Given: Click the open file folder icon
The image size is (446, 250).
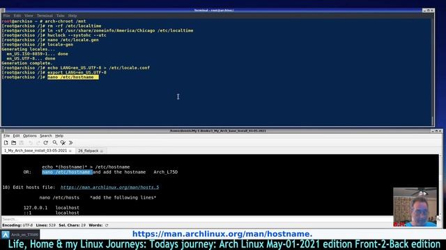Looking at the screenshot, I should tap(14, 143).
